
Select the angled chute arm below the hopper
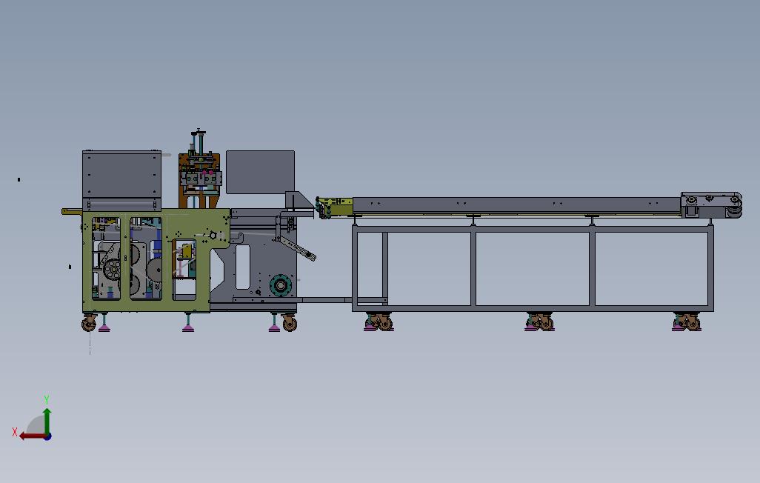(297, 248)
